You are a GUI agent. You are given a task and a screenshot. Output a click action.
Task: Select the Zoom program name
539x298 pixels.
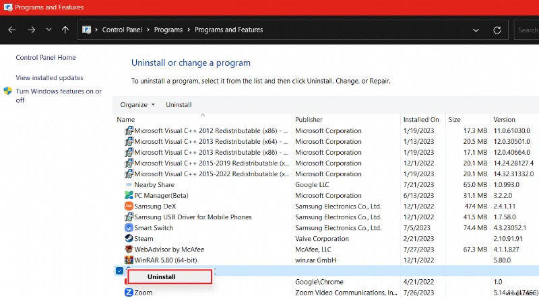pos(144,293)
